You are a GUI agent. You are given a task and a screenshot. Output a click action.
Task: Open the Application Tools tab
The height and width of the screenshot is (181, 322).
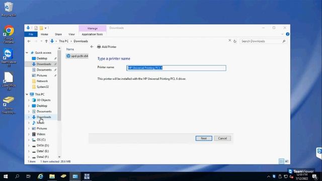[92, 34]
